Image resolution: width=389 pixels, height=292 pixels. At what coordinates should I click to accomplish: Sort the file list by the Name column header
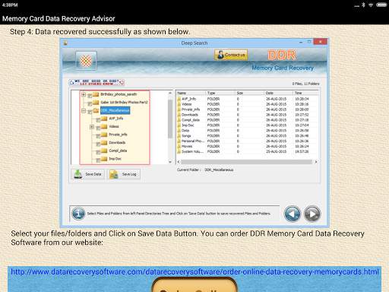point(191,93)
